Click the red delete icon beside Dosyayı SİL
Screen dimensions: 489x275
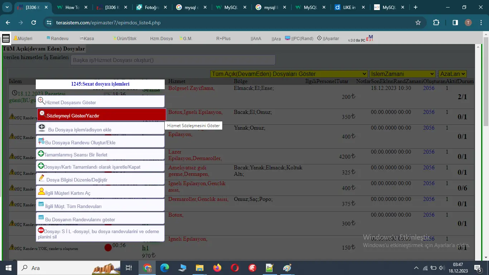coord(41,230)
